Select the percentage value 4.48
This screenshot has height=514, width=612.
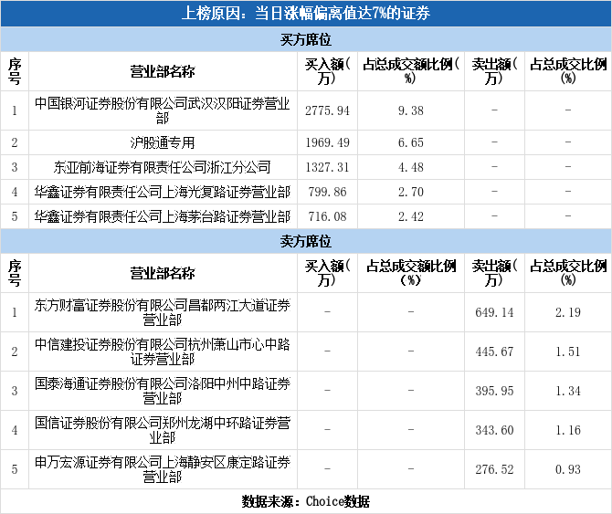[x=411, y=167]
